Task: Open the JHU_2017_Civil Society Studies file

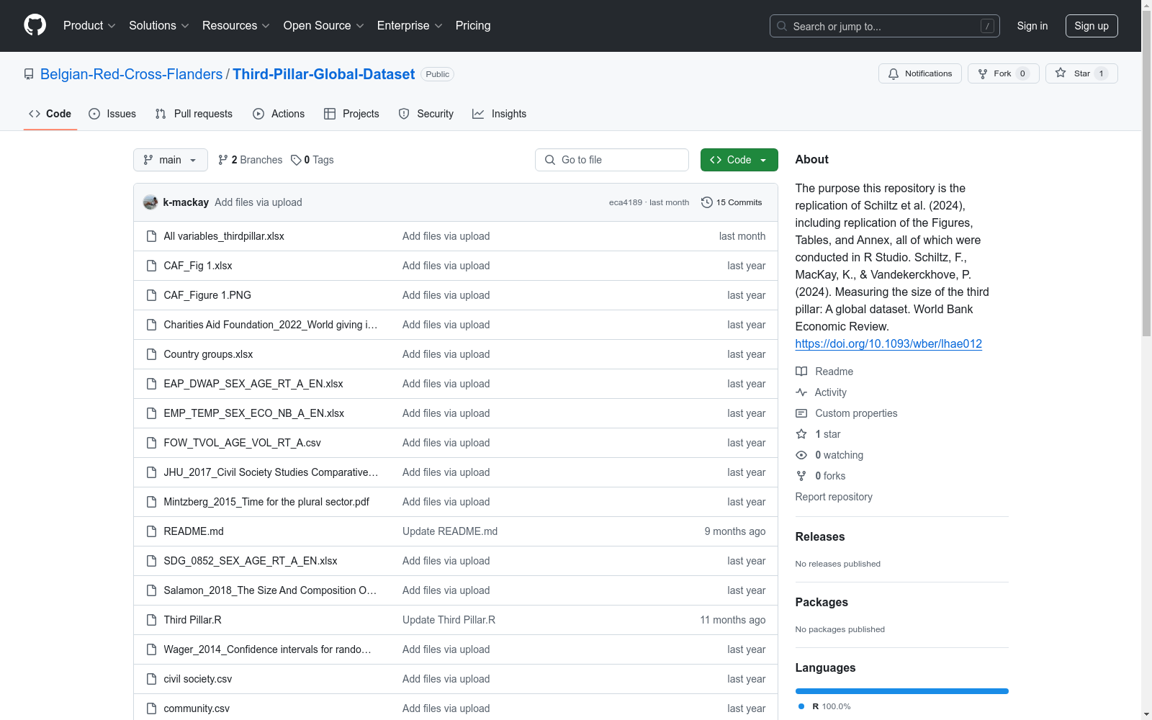Action: 271,472
